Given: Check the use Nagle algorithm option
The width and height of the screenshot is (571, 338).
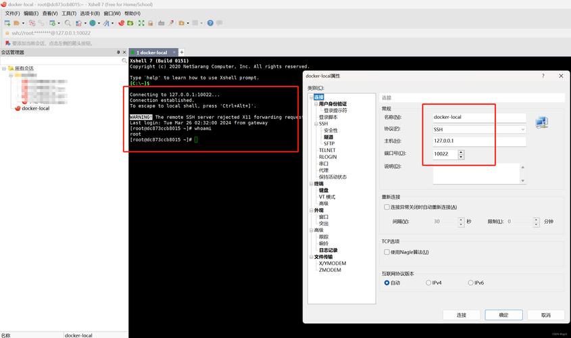Looking at the screenshot, I should coord(387,252).
